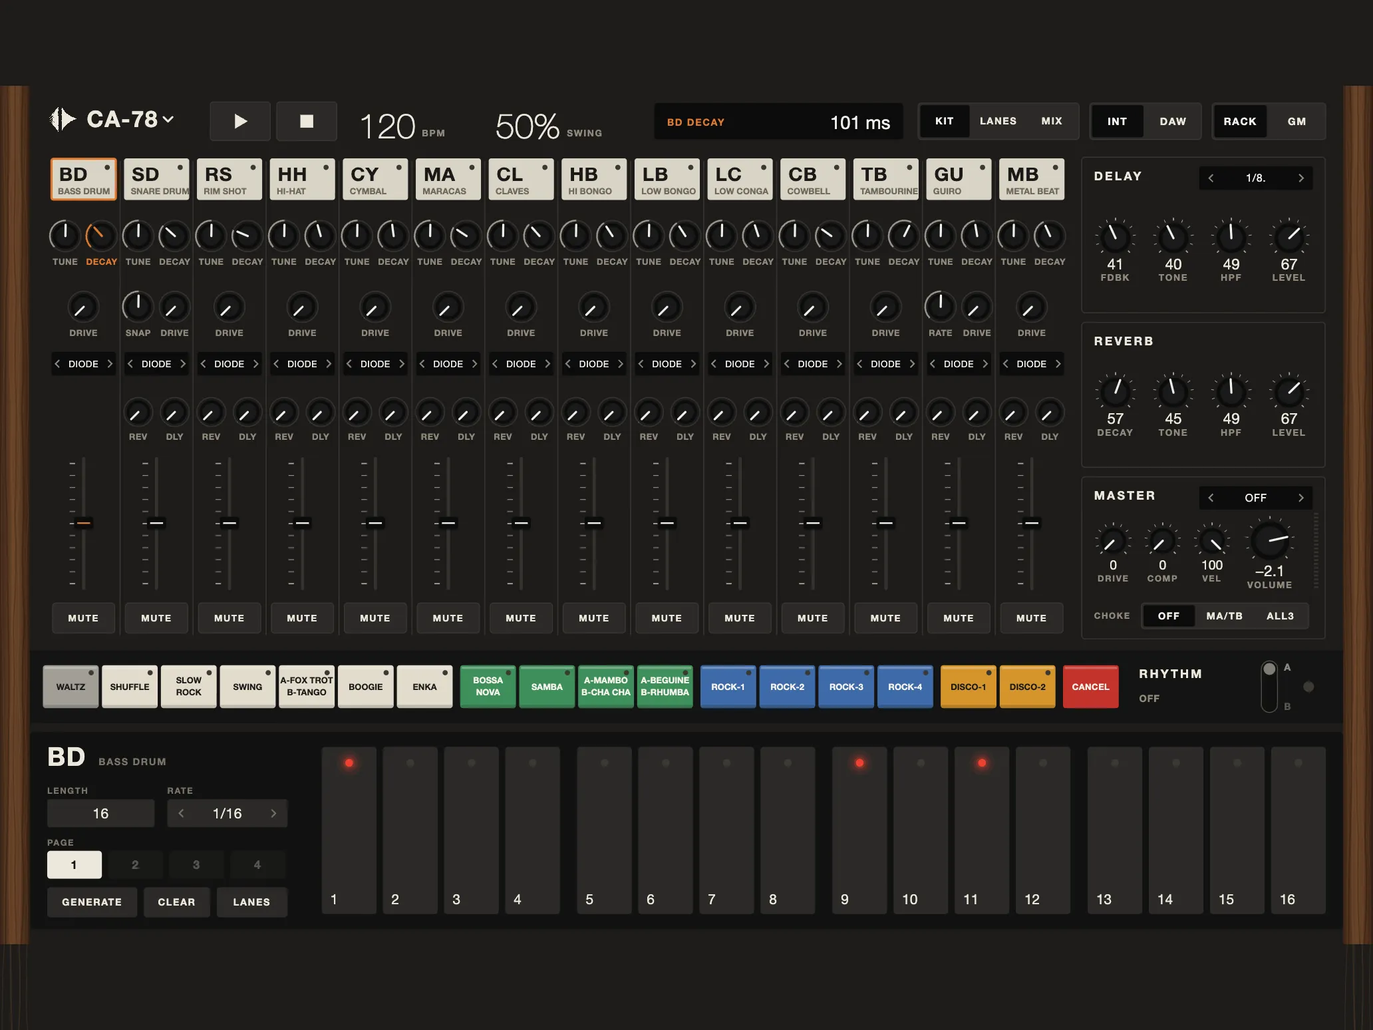Click next arrow on Rate 1/16 selector
The width and height of the screenshot is (1373, 1030).
click(273, 813)
